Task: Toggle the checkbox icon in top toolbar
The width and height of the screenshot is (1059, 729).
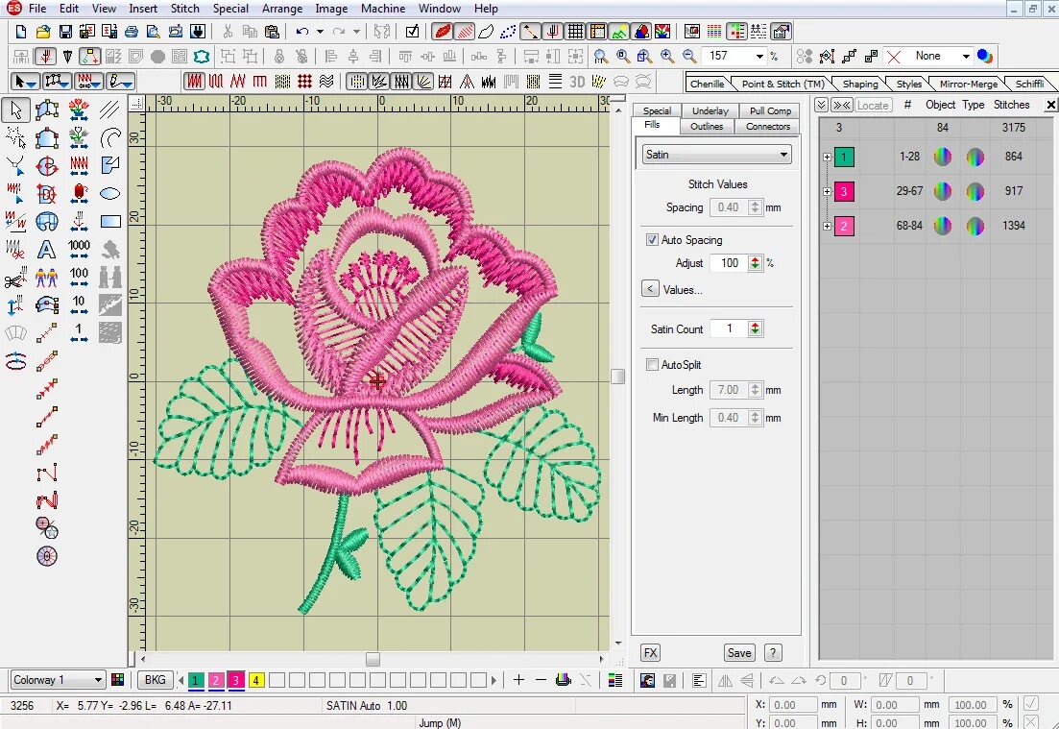Action: 412,32
